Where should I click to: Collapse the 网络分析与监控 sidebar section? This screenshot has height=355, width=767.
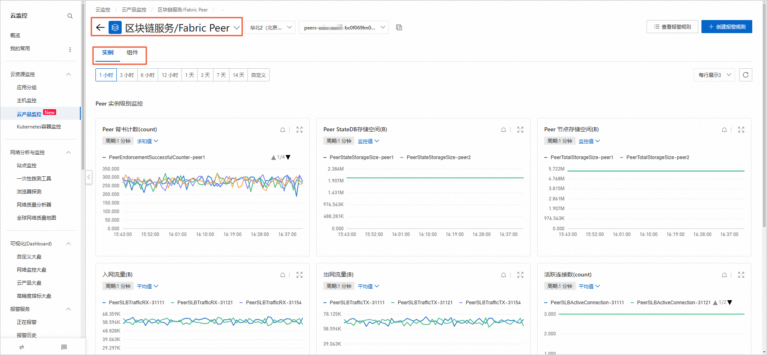[x=68, y=153]
